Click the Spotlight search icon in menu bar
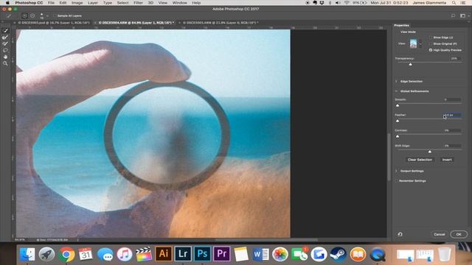This screenshot has height=265, width=472. pyautogui.click(x=454, y=3)
